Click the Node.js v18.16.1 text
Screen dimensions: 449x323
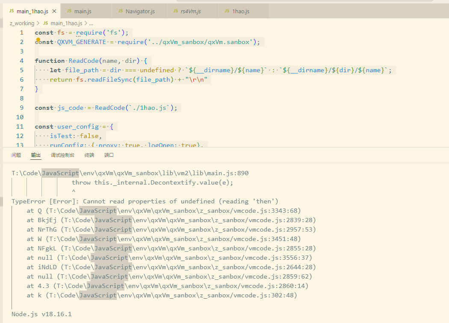(x=41, y=314)
